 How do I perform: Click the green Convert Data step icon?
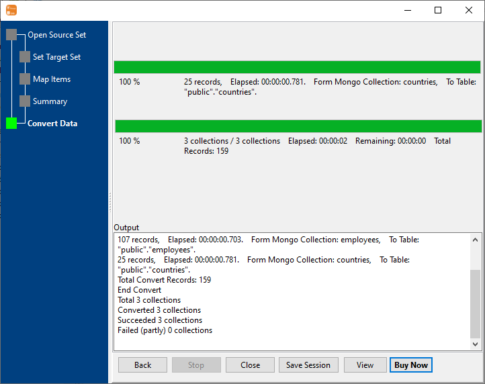[11, 124]
